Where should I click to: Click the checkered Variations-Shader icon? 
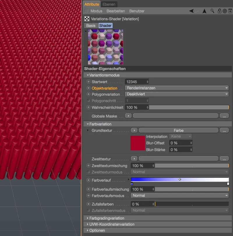point(87,18)
